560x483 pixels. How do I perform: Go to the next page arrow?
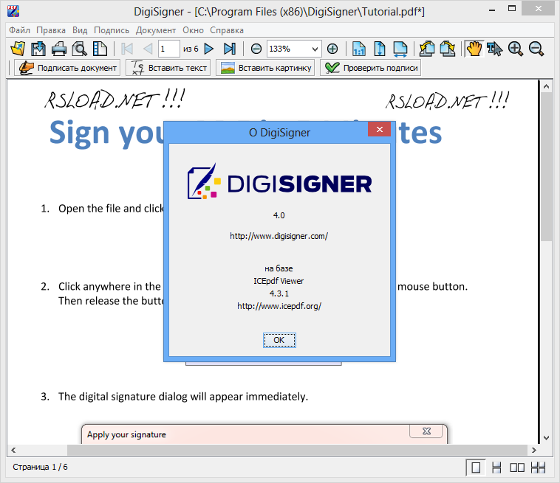point(209,49)
